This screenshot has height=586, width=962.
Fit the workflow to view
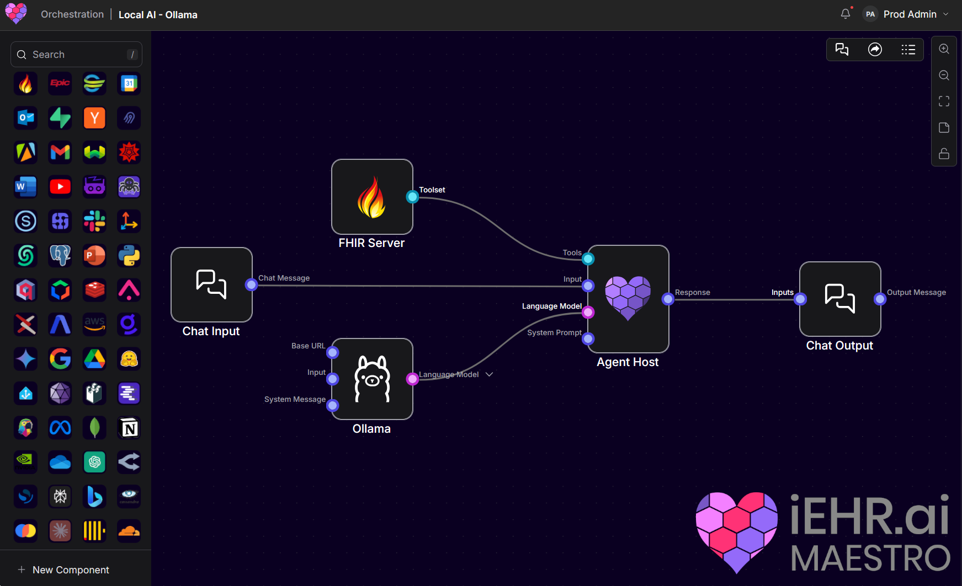(944, 101)
